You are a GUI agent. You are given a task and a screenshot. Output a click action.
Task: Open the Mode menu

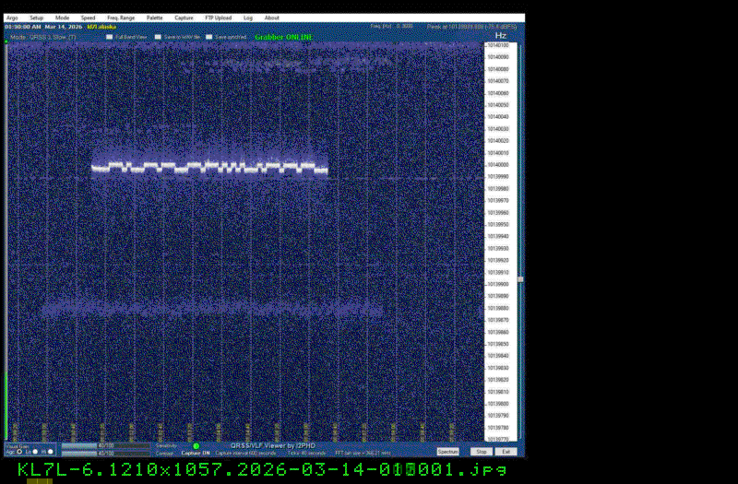click(x=62, y=18)
